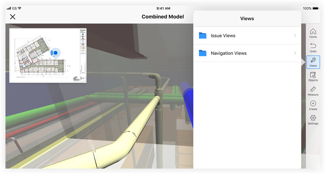Open the Navigation Views folder
The width and height of the screenshot is (326, 174).
[229, 53]
